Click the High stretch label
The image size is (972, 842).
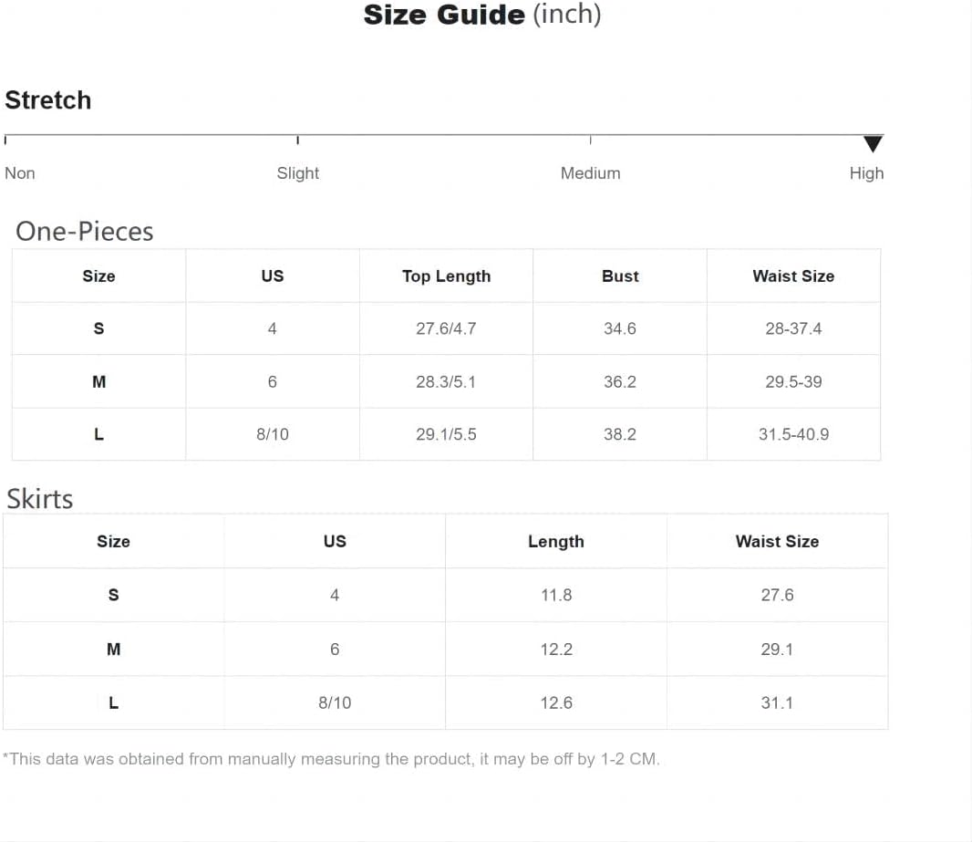(x=866, y=173)
